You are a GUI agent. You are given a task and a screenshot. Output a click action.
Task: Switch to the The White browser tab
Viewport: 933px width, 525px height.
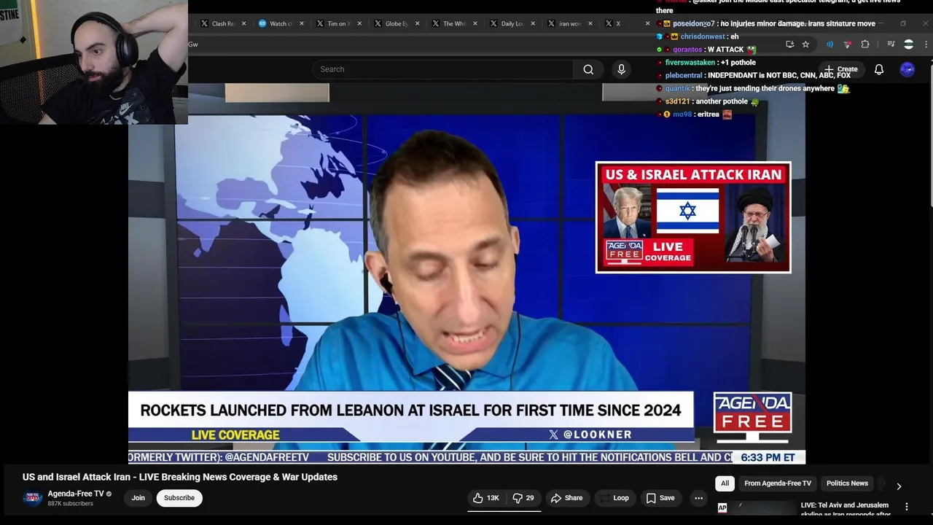pyautogui.click(x=454, y=23)
